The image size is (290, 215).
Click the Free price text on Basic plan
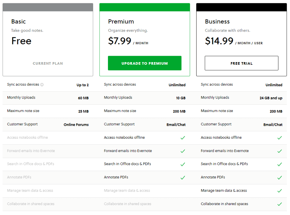point(21,41)
